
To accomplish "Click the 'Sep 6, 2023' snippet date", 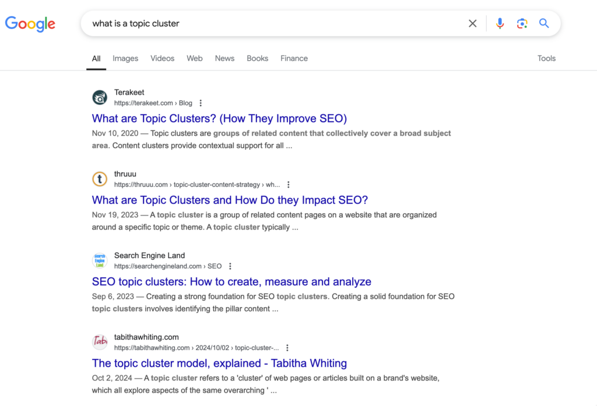I will tap(113, 297).
